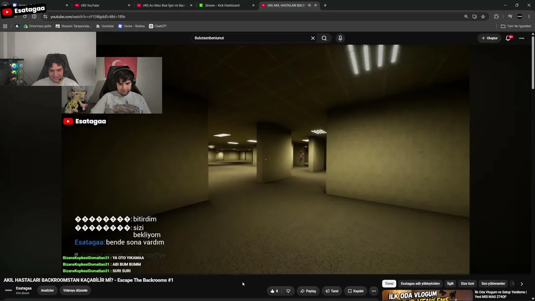Image resolution: width=535 pixels, height=301 pixels.
Task: Open the Chrome profile avatar
Action: 520,17
